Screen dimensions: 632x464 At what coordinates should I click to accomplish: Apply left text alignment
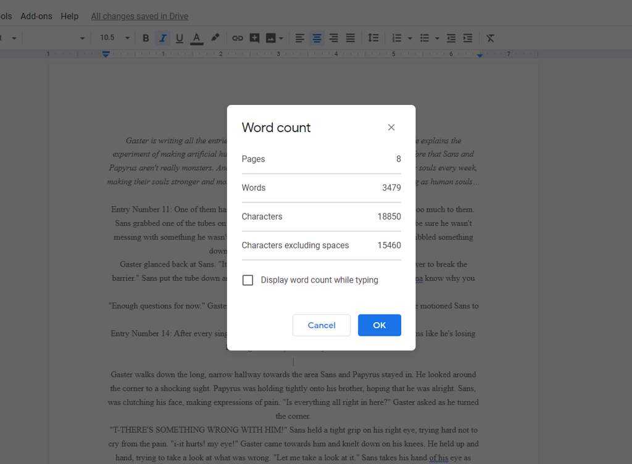pyautogui.click(x=299, y=38)
